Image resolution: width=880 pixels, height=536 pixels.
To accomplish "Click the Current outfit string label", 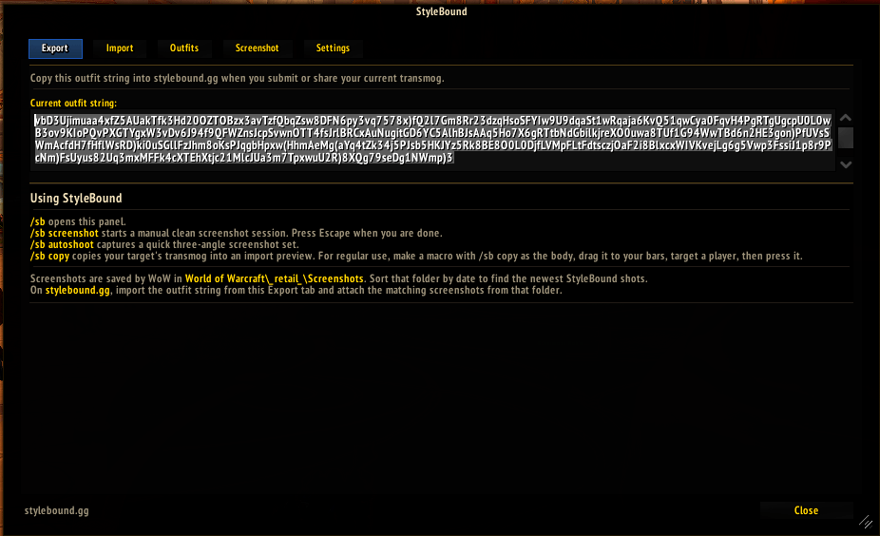I will click(73, 104).
